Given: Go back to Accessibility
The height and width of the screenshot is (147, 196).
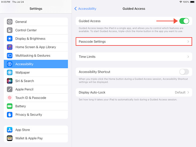Looking at the screenshot, I should tap(85, 9).
